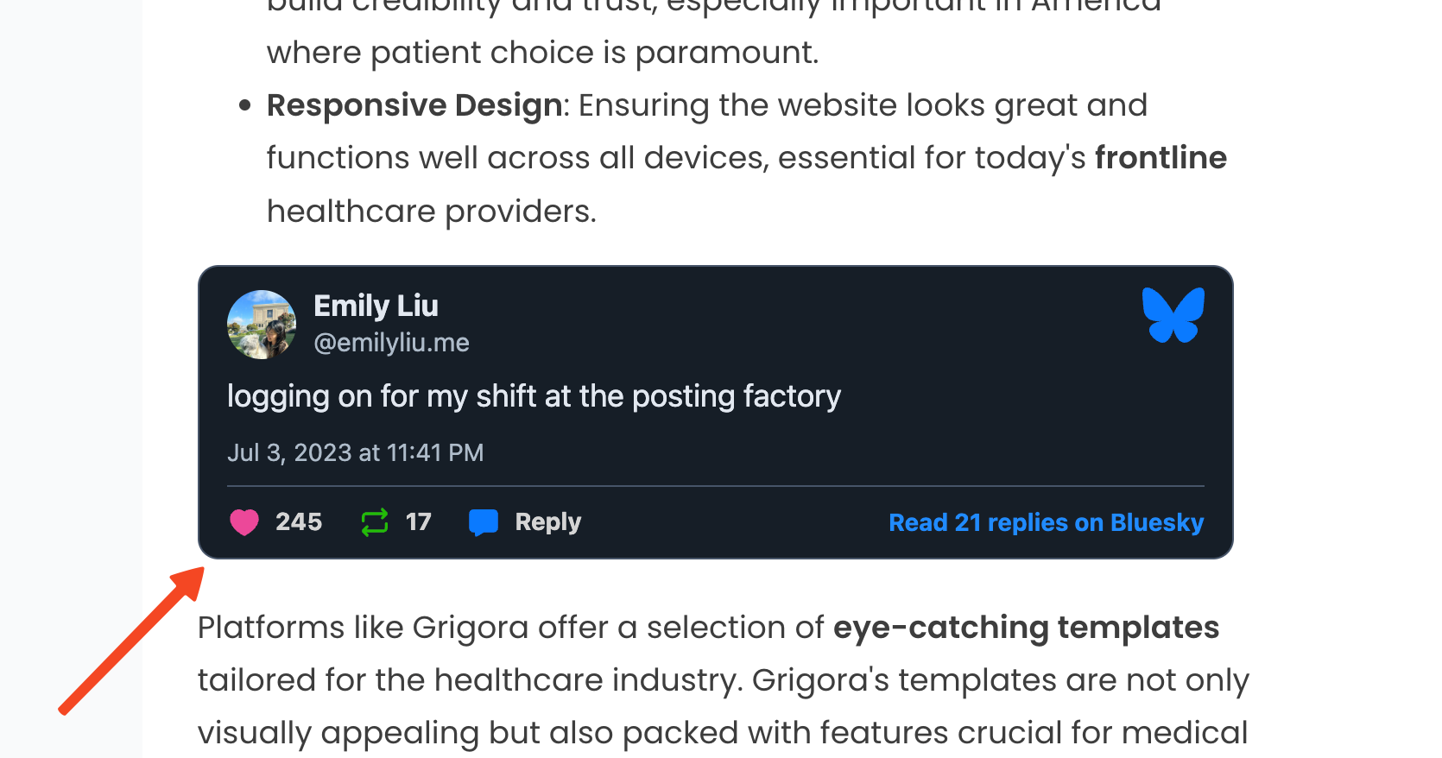Click the Reply label text
Screen dimensions: 1442x758
point(548,521)
